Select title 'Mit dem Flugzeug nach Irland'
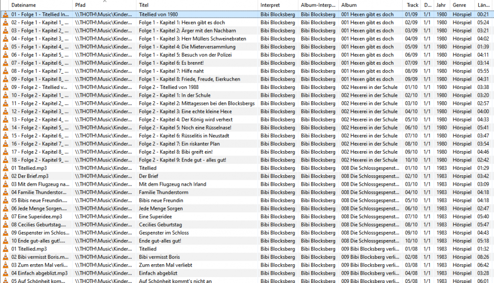Image resolution: width=494 pixels, height=283 pixels. click(x=172, y=184)
